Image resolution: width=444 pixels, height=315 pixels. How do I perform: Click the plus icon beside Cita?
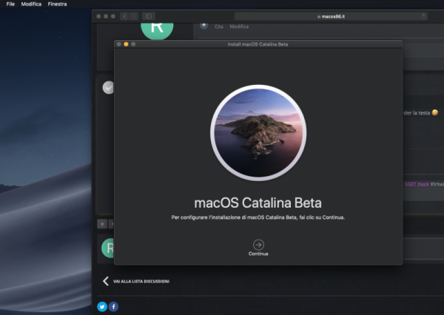tap(203, 25)
